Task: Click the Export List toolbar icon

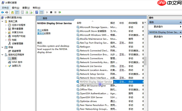Action: point(31,12)
